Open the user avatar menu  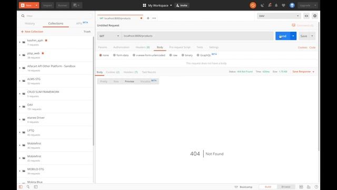click(x=292, y=5)
